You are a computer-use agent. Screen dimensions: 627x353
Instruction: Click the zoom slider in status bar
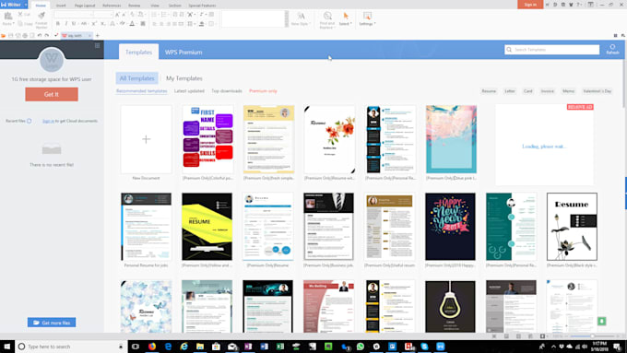click(593, 336)
